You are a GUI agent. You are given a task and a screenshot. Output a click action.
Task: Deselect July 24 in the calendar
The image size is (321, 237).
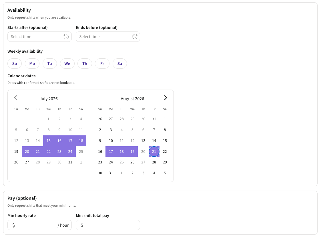(70, 151)
